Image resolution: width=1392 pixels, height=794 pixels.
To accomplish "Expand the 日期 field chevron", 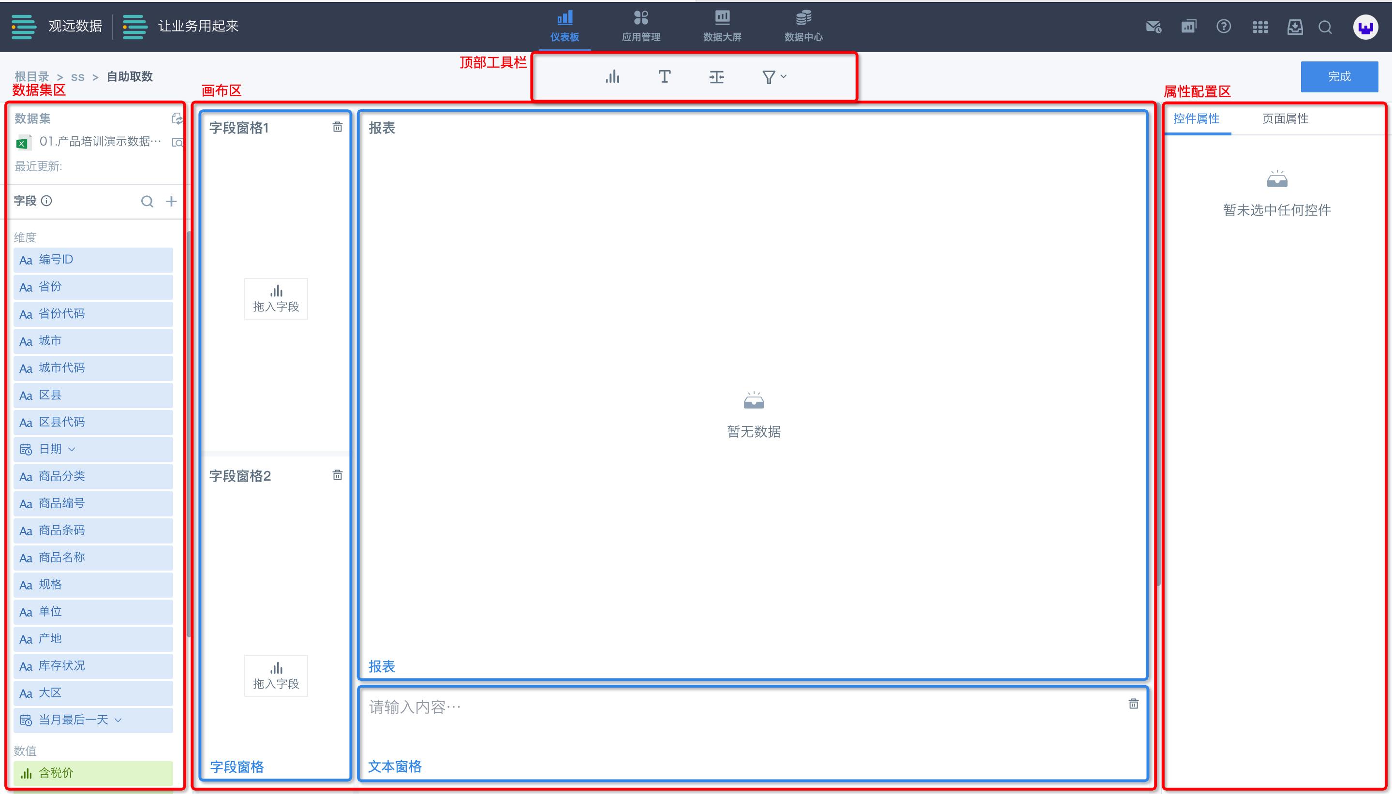I will point(72,449).
